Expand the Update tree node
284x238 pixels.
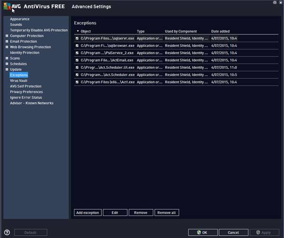(x=7, y=69)
